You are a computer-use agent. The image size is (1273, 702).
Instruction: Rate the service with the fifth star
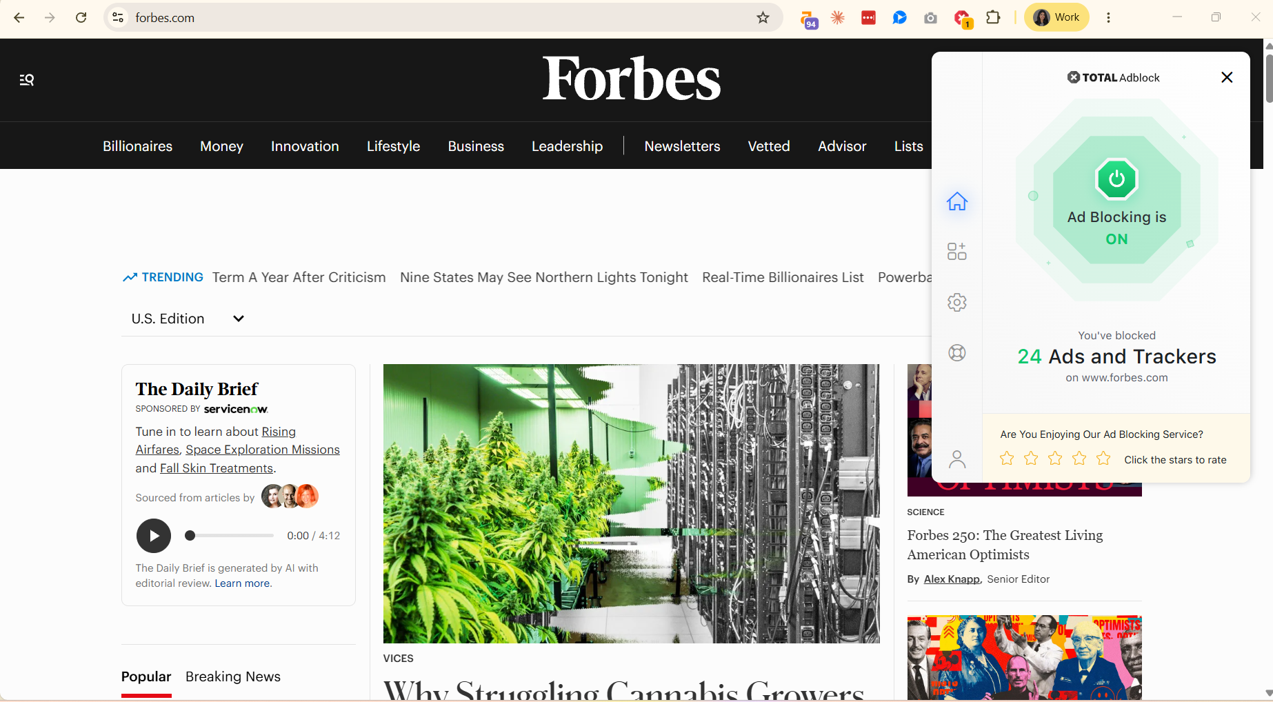pyautogui.click(x=1103, y=459)
